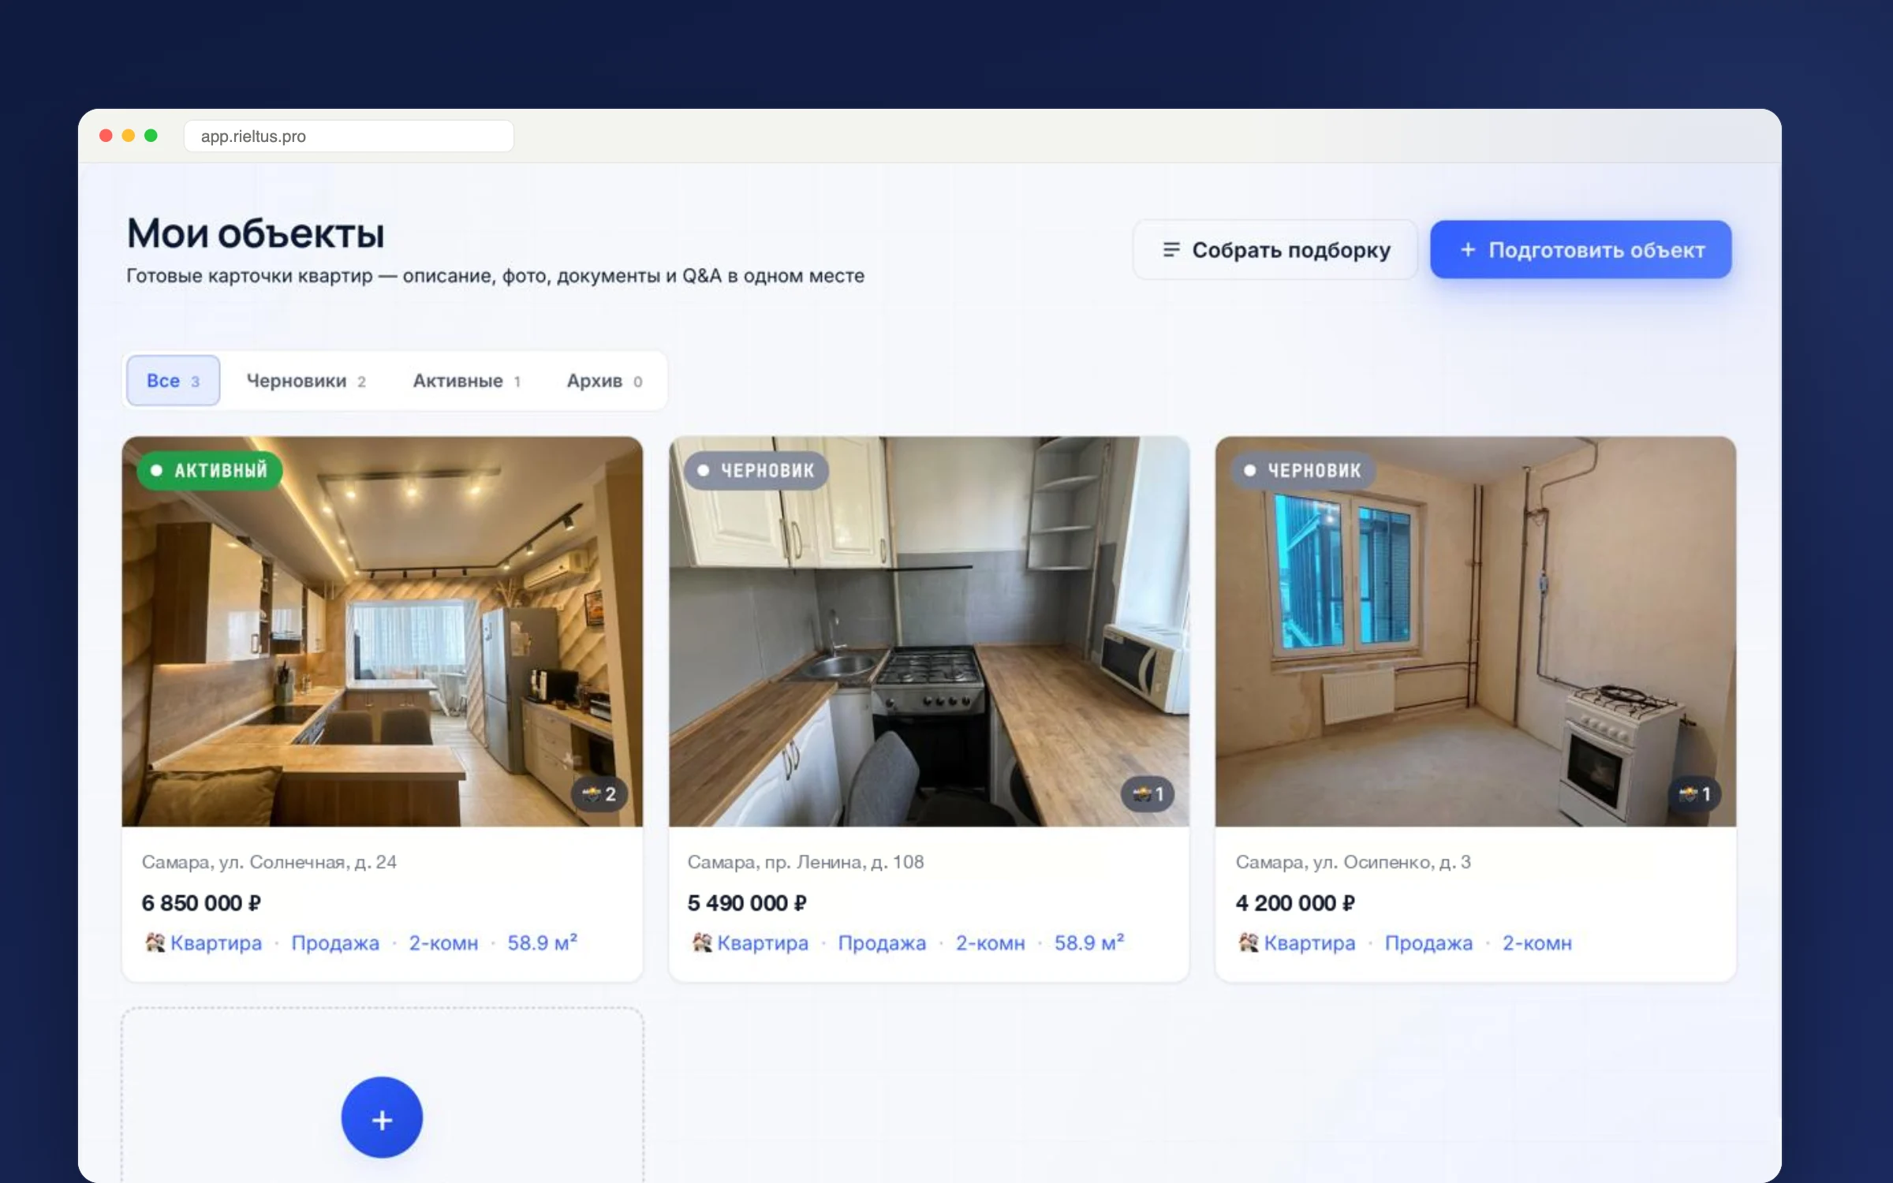Click the price 6 850 000 ₽
The width and height of the screenshot is (1893, 1183).
(x=201, y=903)
